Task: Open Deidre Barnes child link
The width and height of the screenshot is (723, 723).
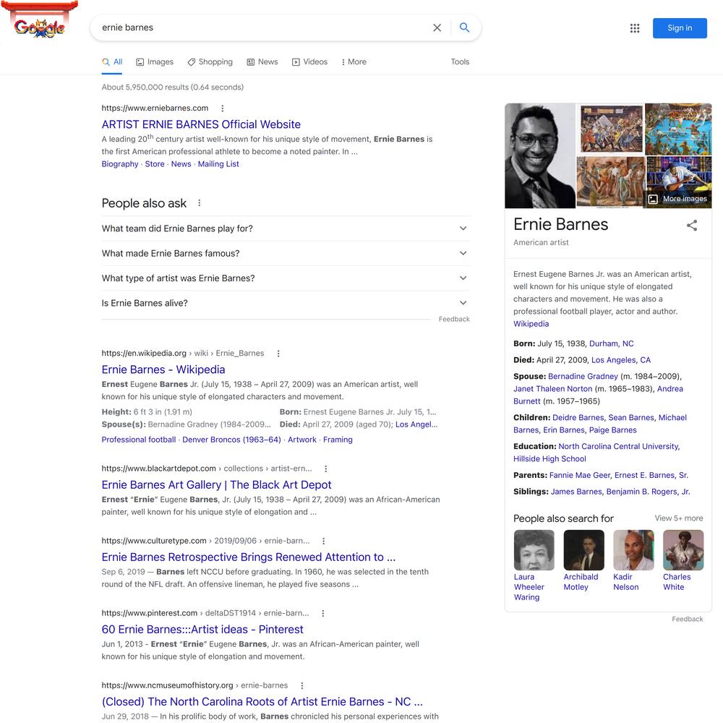Action: click(578, 418)
